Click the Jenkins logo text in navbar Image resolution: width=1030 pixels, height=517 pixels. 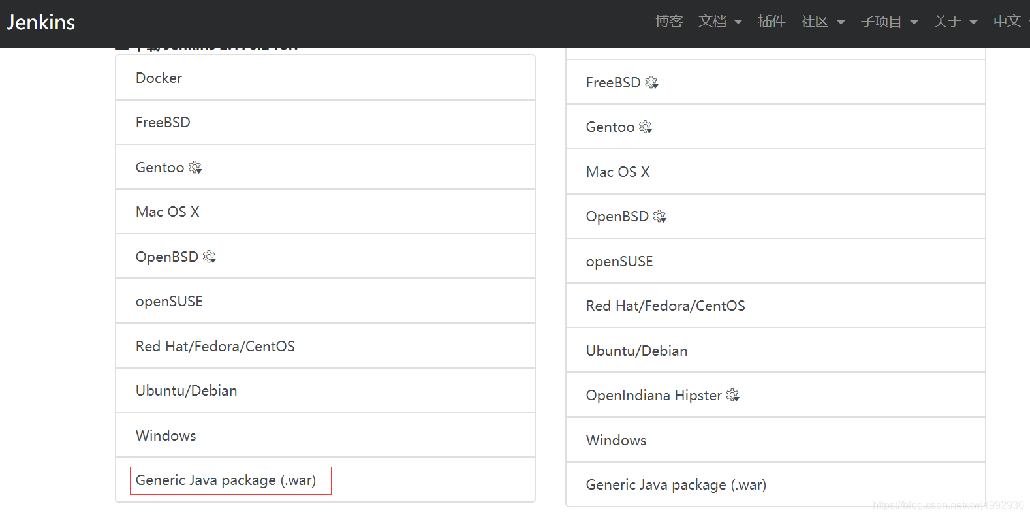coord(41,22)
